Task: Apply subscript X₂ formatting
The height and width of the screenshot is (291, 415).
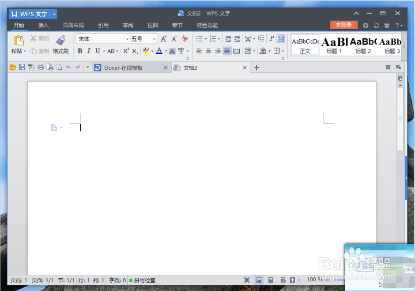Action: 135,51
